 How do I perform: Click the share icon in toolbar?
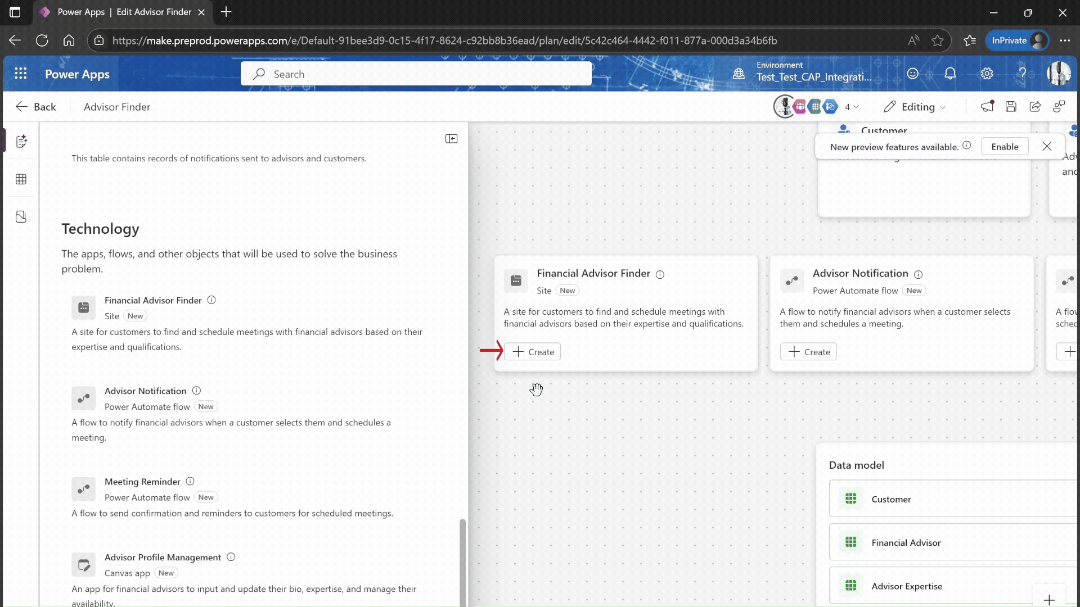pyautogui.click(x=1035, y=107)
